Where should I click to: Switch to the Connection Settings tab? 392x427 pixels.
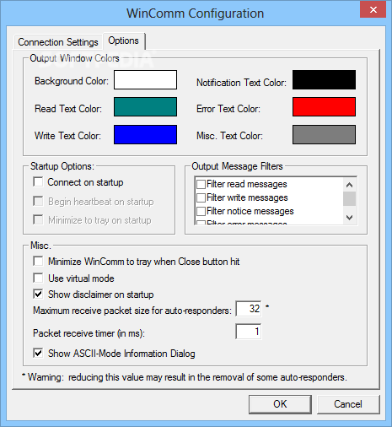point(58,42)
